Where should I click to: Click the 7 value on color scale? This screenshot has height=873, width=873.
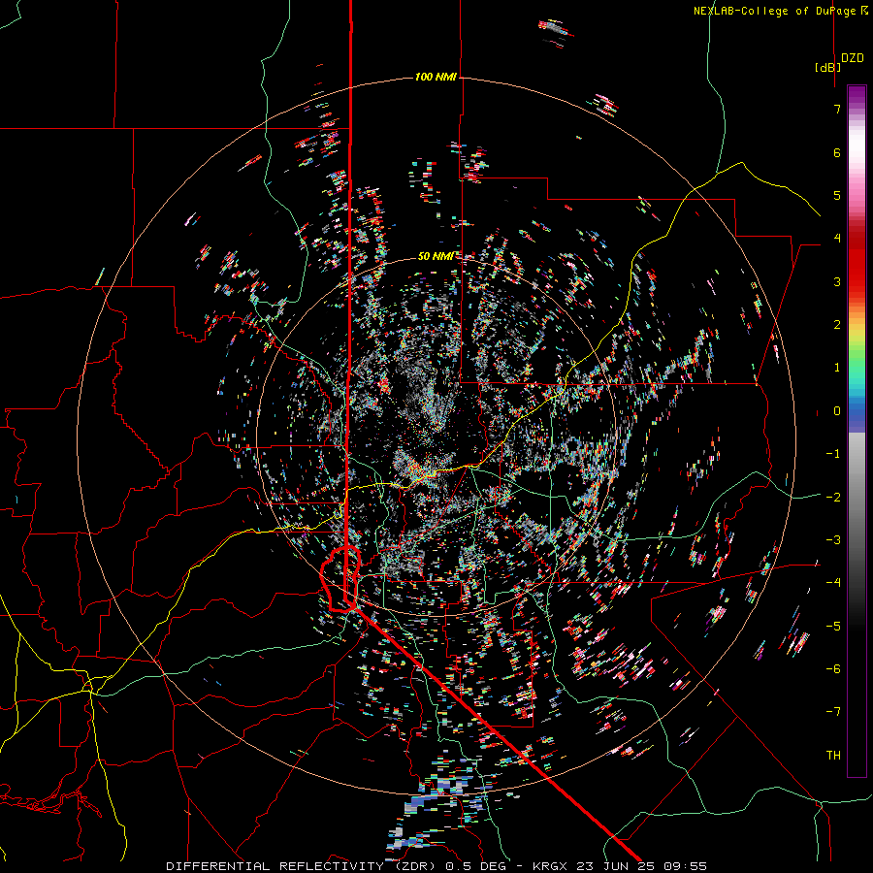point(837,109)
